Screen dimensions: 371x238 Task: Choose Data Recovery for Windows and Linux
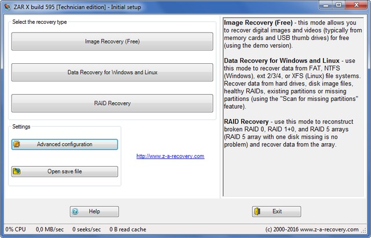(x=112, y=72)
